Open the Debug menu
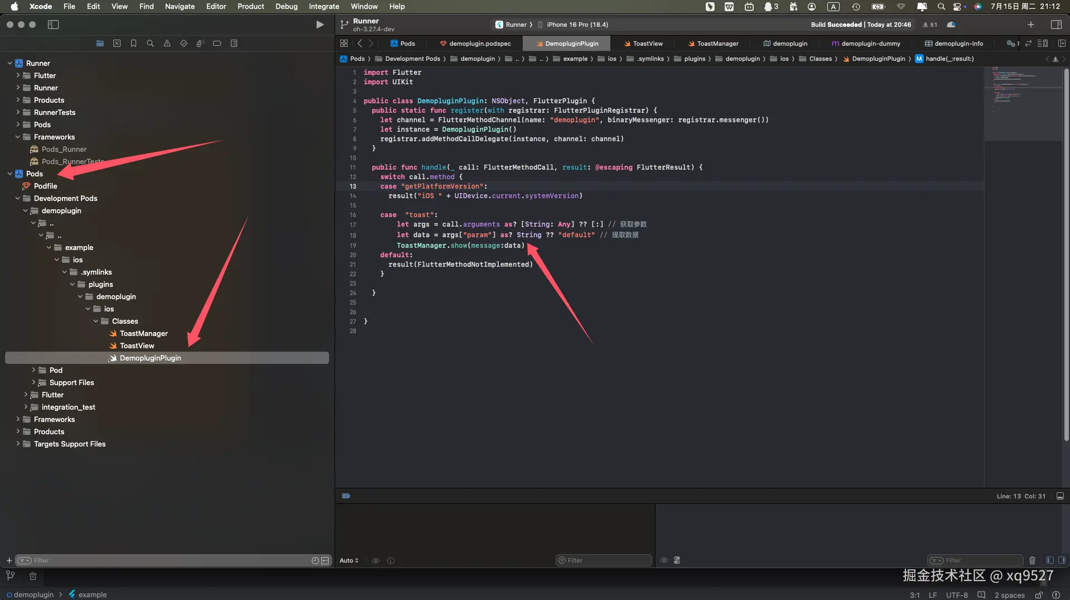The height and width of the screenshot is (600, 1070). click(x=286, y=7)
